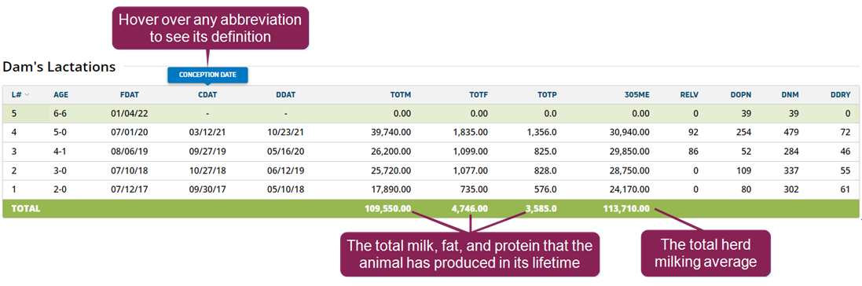The image size is (862, 286).
Task: Click the L# sort arrow icon
Action: pos(27,94)
